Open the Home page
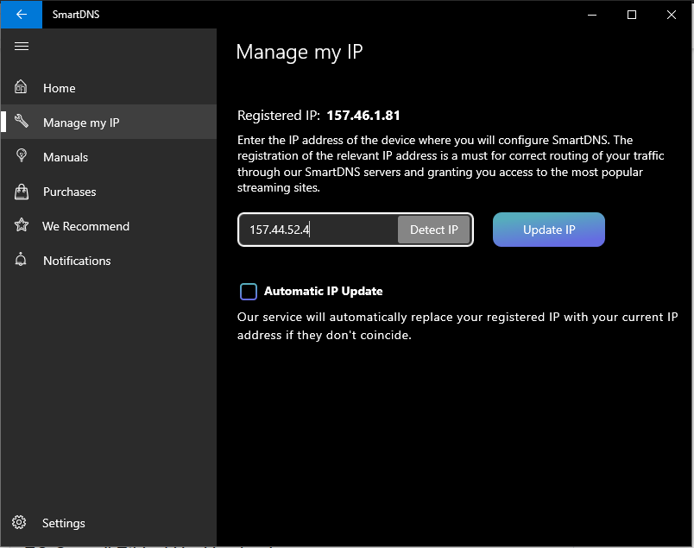 point(109,88)
